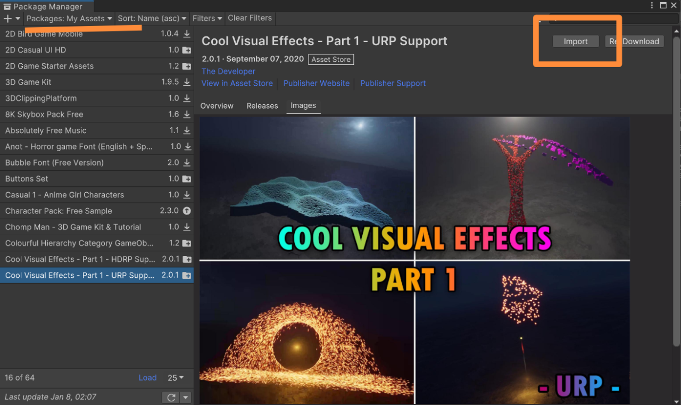The width and height of the screenshot is (681, 405).
Task: Click download icon for Chomp Man 3D Game Kit
Action: pos(187,227)
